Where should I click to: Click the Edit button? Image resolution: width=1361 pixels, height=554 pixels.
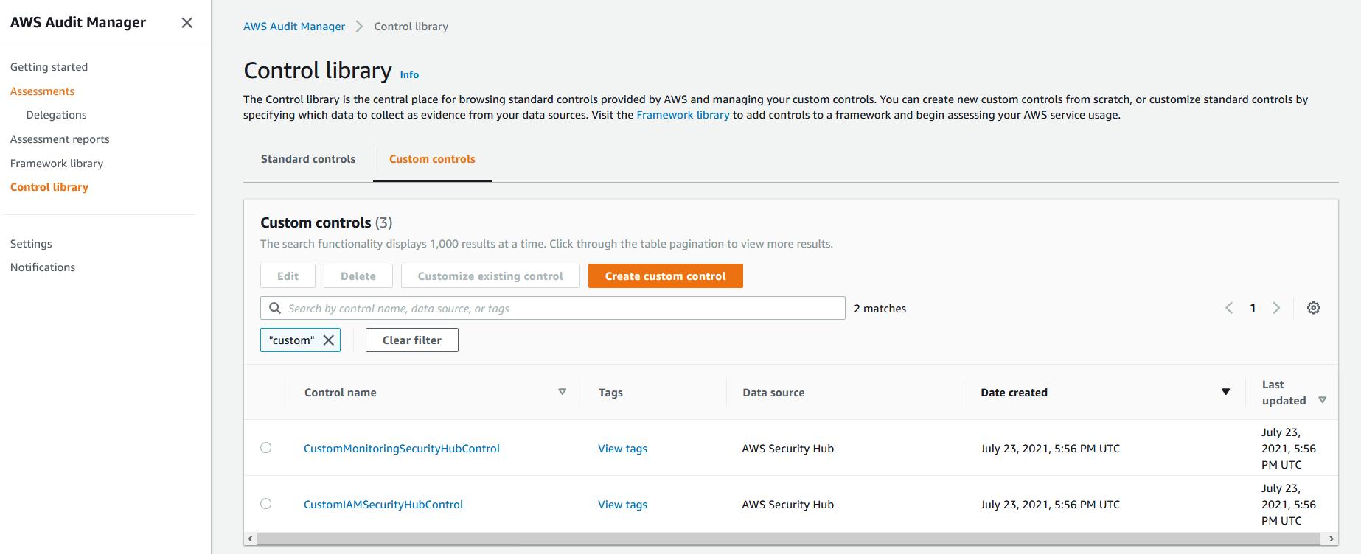coord(288,276)
